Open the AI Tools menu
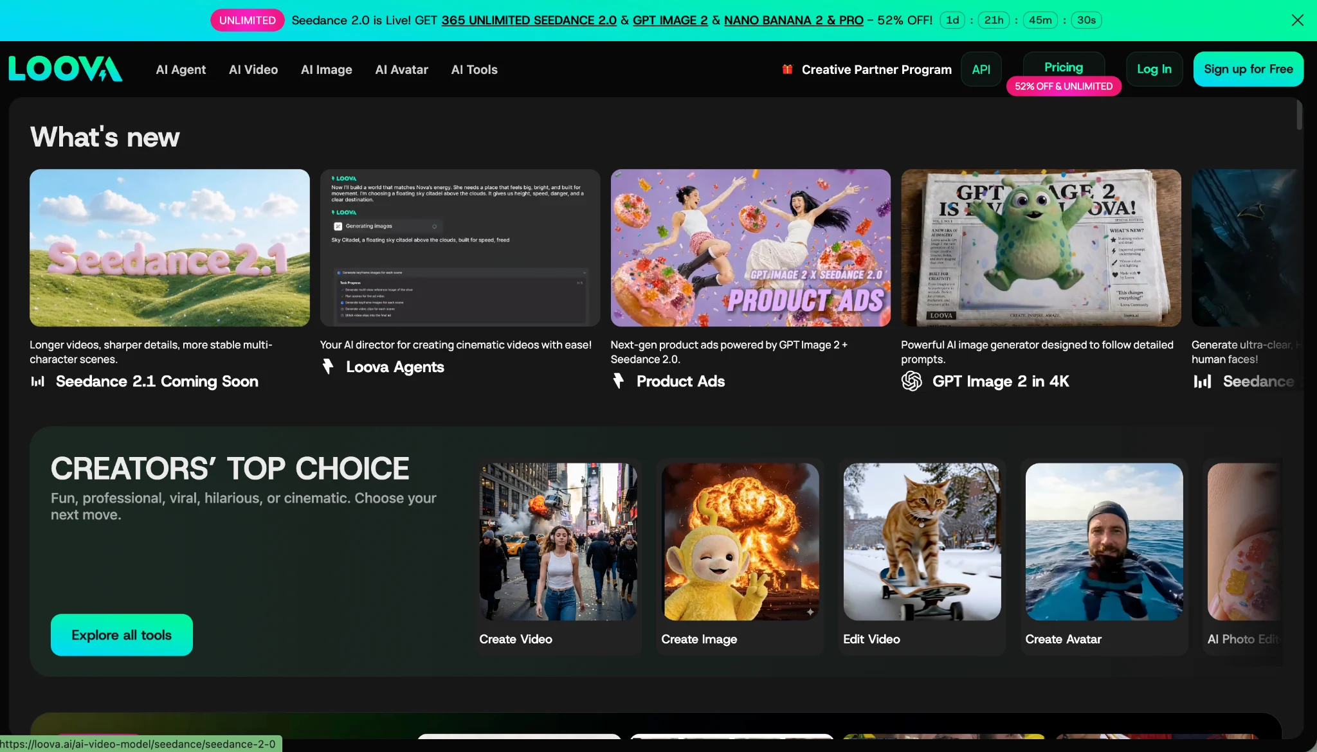1317x752 pixels. (475, 69)
